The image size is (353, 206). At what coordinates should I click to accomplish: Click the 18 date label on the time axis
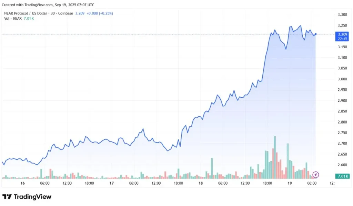[201, 183]
